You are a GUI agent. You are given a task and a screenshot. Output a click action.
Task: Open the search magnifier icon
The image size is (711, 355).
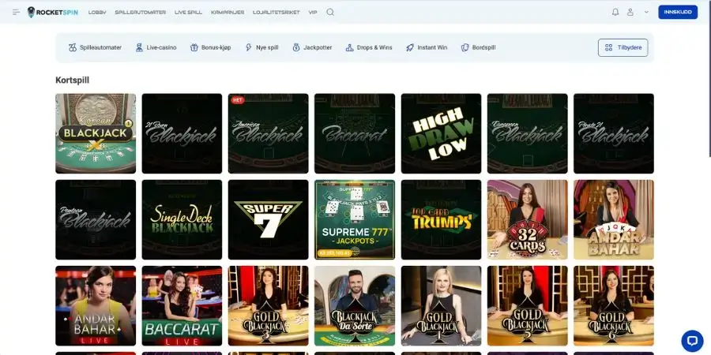330,12
